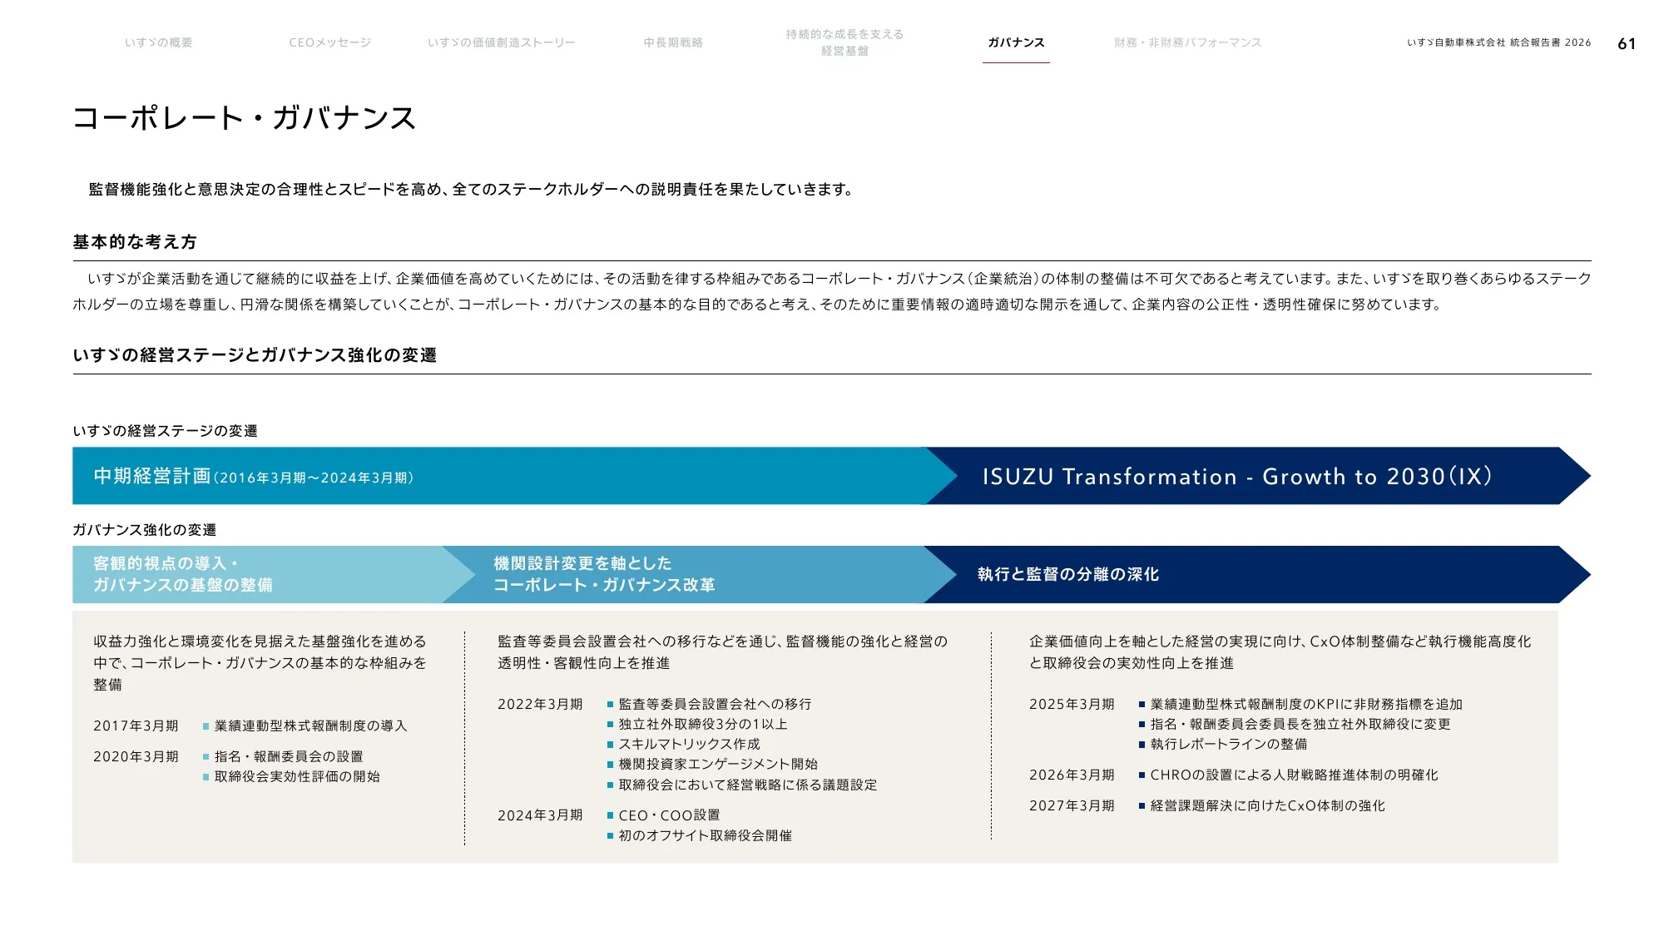This screenshot has height=936, width=1664.
Task: Click the 機関設計変更を軸とした arrow banner
Action: 699,574
